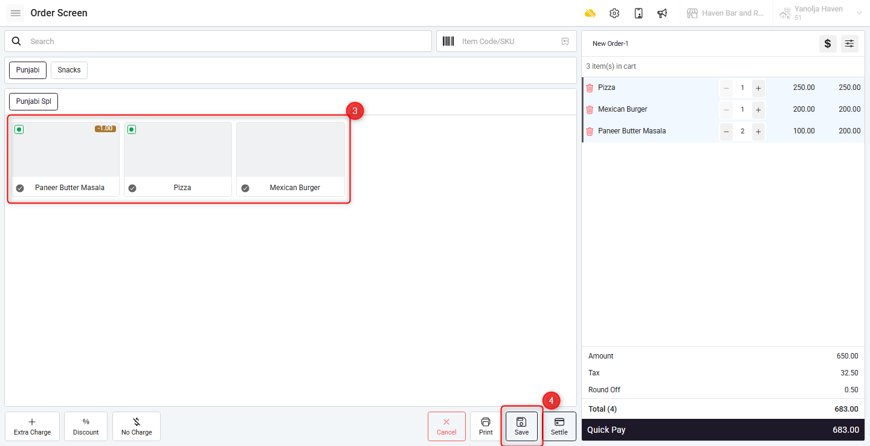Increase Paneer Butter Masala quantity

click(x=758, y=132)
